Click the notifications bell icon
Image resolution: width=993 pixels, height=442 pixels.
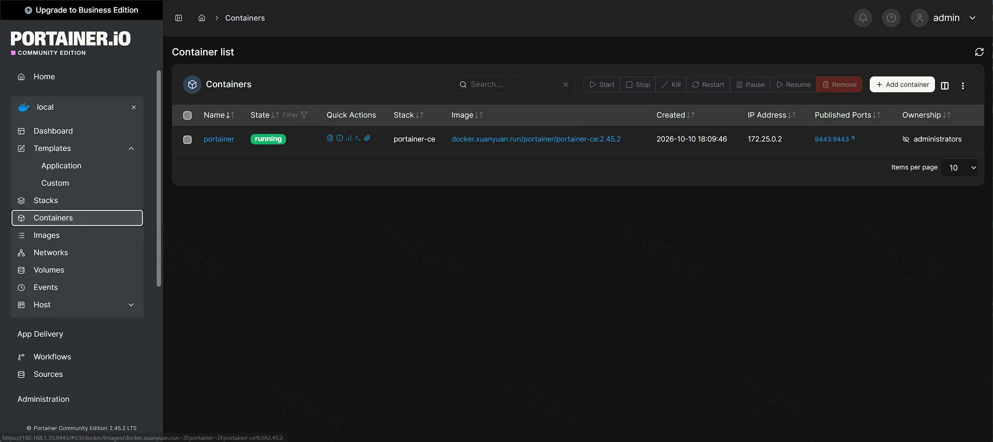[x=863, y=18]
